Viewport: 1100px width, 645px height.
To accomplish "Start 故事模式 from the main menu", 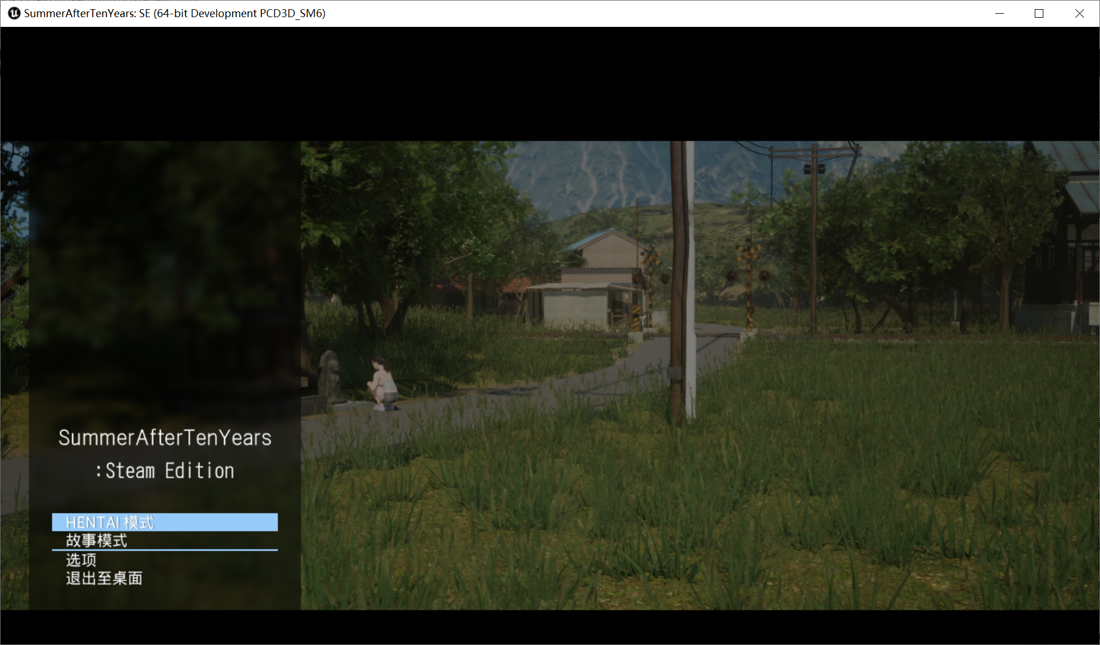I will tap(97, 540).
